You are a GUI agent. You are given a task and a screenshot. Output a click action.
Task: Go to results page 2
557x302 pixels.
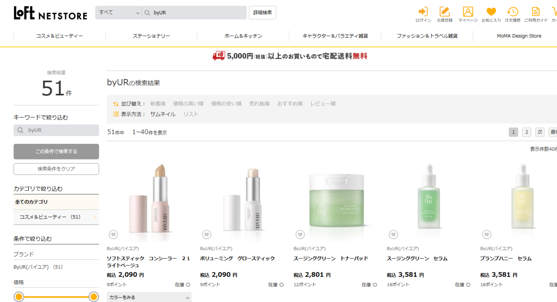point(527,132)
